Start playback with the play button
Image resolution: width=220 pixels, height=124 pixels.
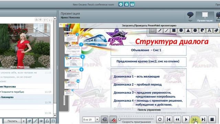point(186,120)
